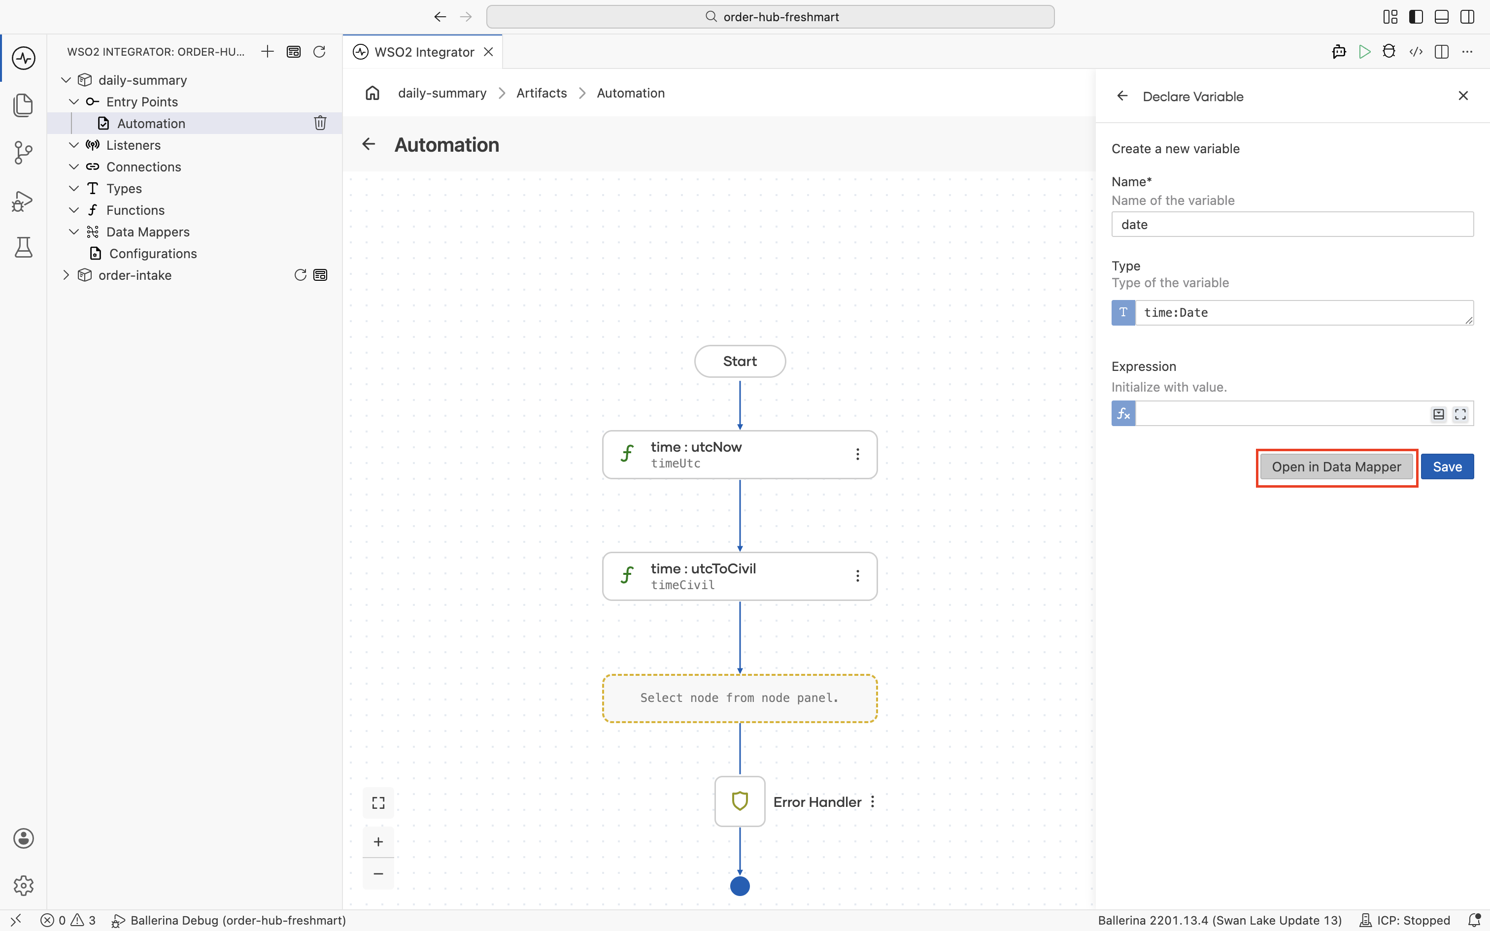The image size is (1490, 931).
Task: Toggle the Data Mappers tree section
Action: click(74, 232)
